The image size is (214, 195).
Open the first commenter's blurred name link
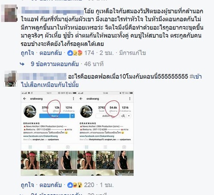click(x=53, y=11)
